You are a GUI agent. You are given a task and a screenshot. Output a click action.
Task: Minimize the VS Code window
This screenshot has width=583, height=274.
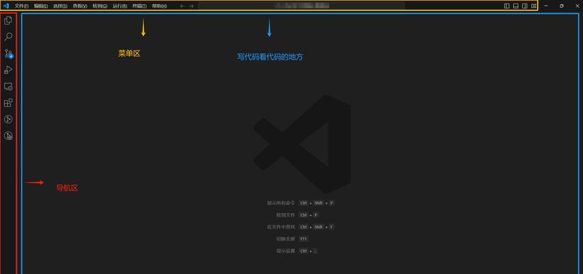point(546,6)
